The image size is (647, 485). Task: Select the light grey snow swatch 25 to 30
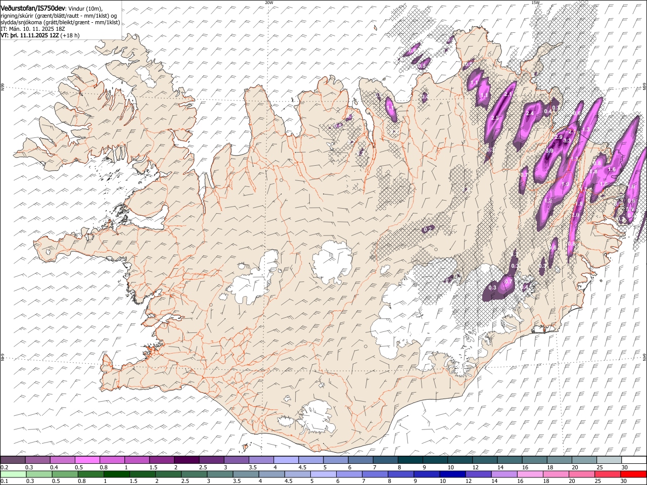pyautogui.click(x=609, y=460)
